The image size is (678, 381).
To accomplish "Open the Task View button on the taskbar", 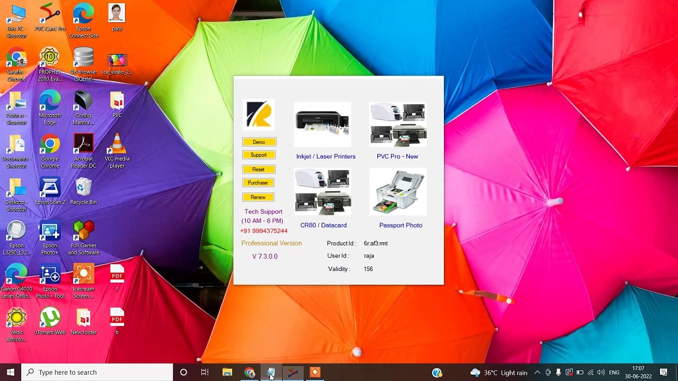I will (x=205, y=373).
